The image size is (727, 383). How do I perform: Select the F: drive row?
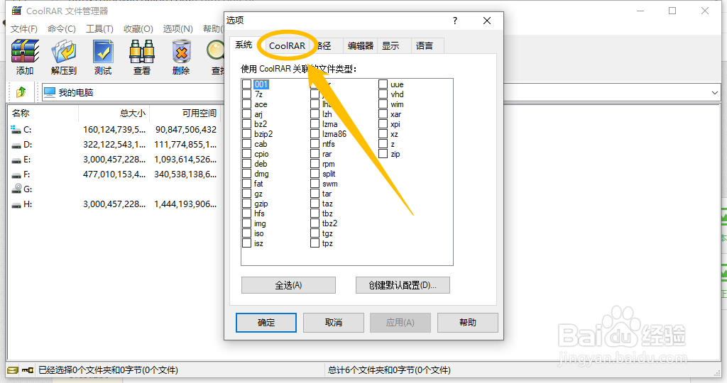114,174
